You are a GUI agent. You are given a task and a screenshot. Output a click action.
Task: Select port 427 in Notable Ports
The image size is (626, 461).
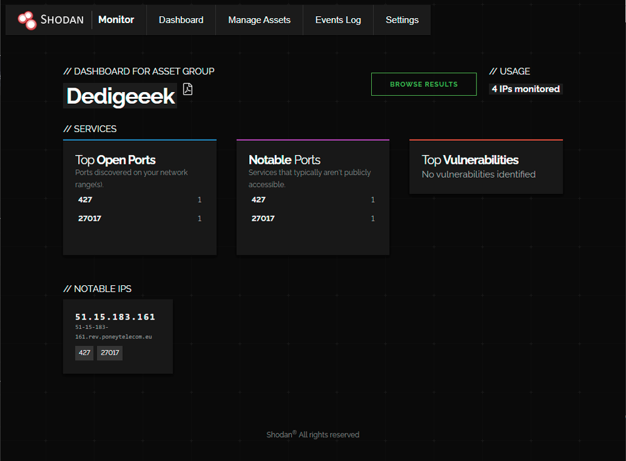click(259, 200)
